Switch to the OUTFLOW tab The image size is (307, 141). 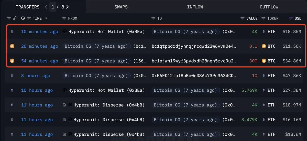269,7
